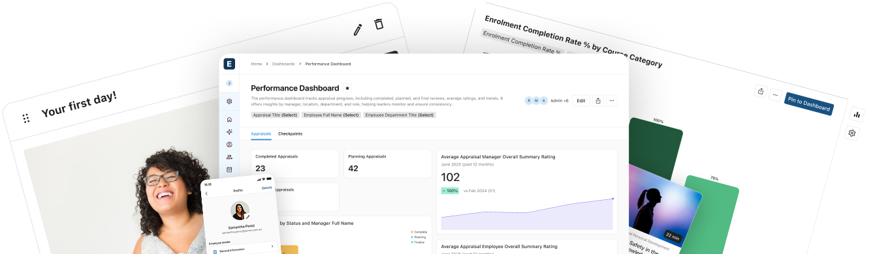Open the Employee Full Name (Select) filter
This screenshot has width=873, height=254.
[x=331, y=115]
